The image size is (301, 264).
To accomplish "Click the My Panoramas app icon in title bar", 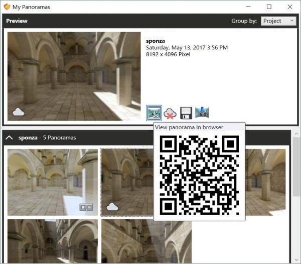I will point(7,7).
